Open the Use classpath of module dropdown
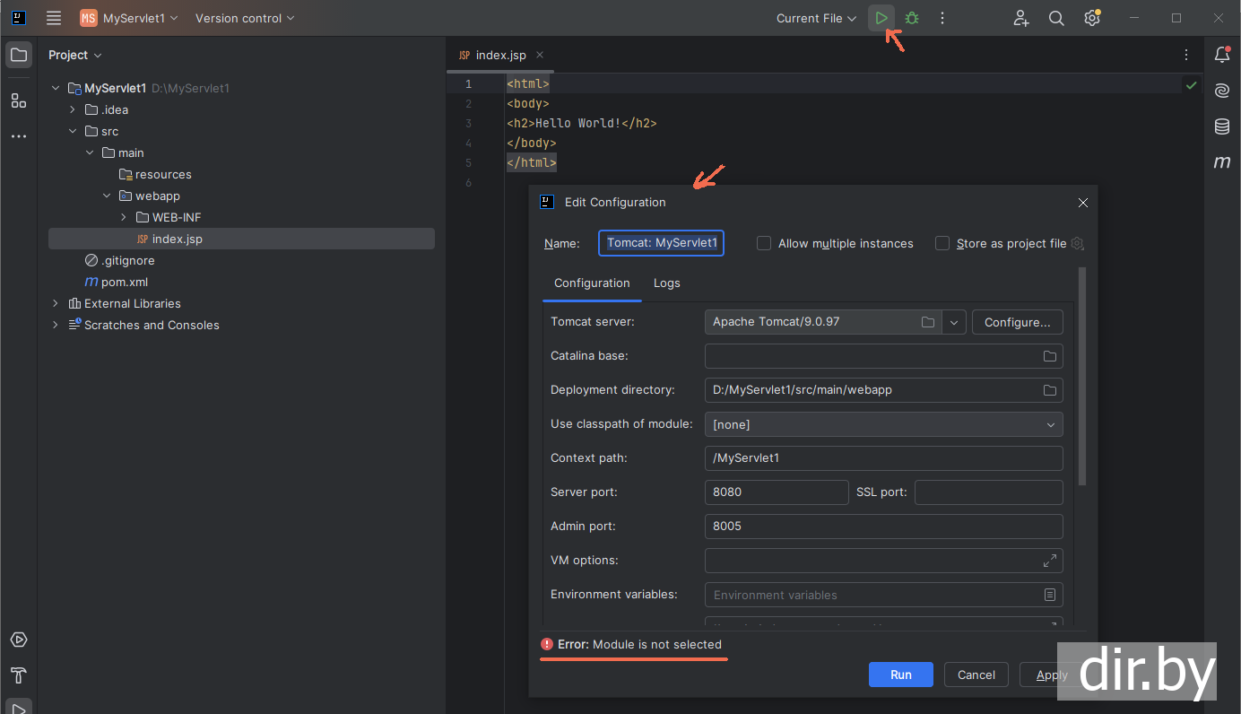 click(883, 424)
